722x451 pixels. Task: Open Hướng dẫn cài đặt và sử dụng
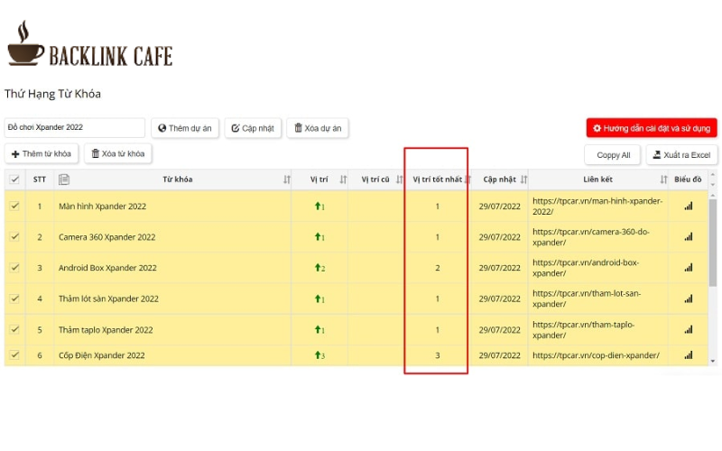coord(652,128)
